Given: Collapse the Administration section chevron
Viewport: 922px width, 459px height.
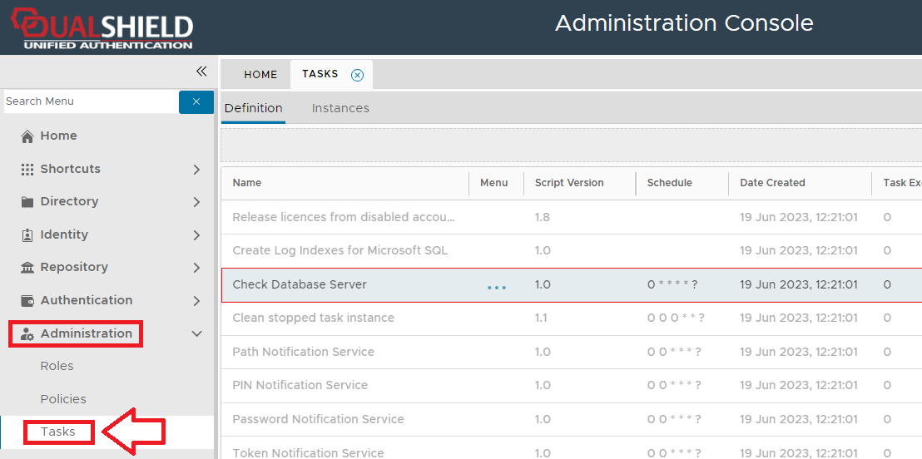Looking at the screenshot, I should pos(196,334).
